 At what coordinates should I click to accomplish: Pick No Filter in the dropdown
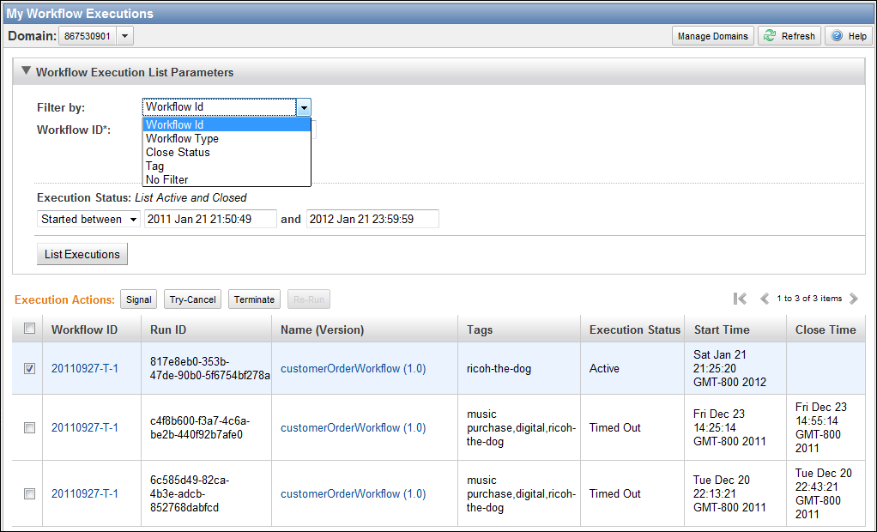pos(167,179)
